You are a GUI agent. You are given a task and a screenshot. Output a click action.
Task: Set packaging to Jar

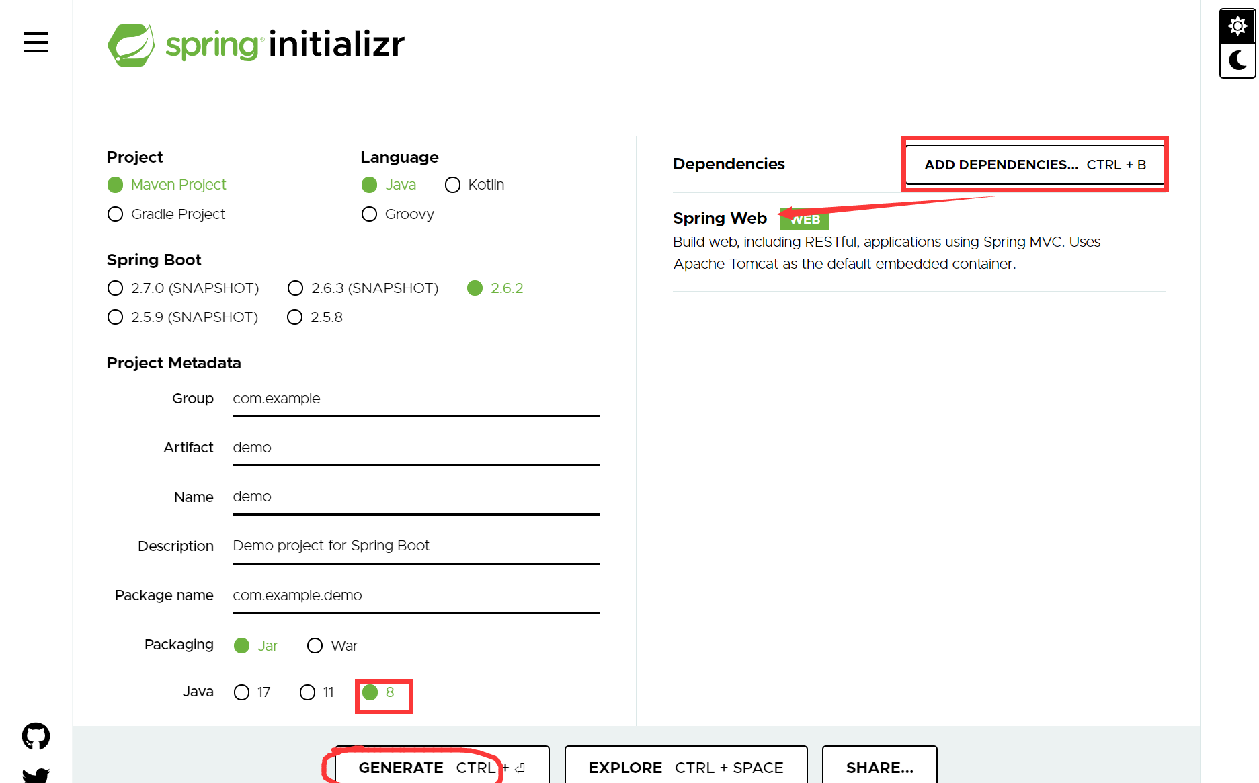coord(255,645)
